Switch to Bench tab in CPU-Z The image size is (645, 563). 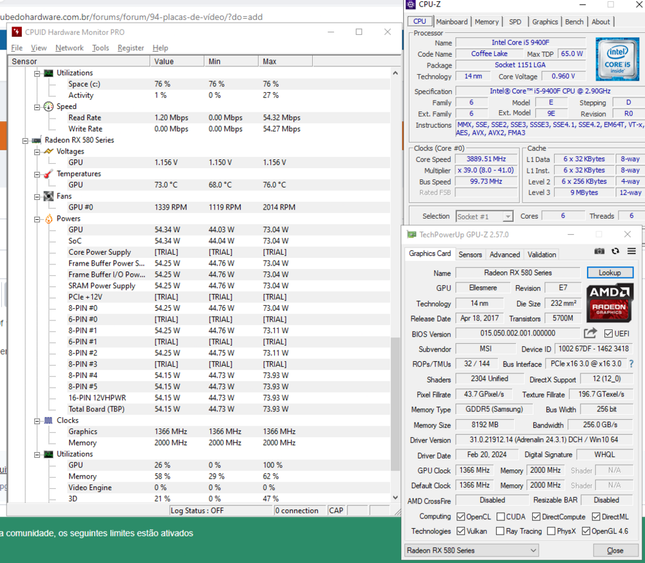point(574,22)
